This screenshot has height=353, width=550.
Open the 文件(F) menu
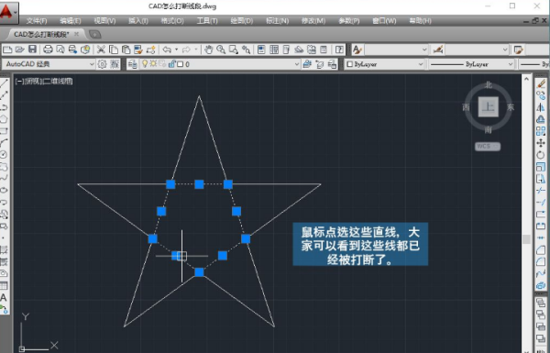coord(37,21)
